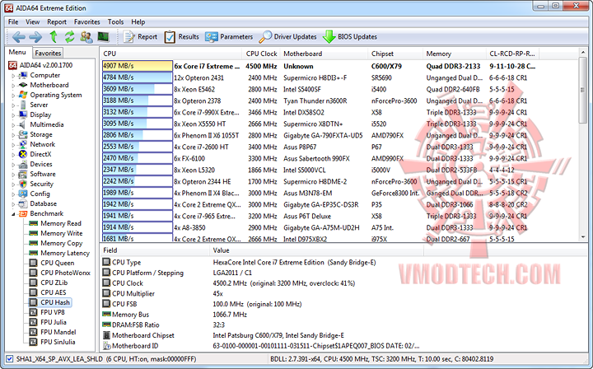Open the File menu
Image resolution: width=593 pixels, height=369 pixels.
tap(13, 22)
